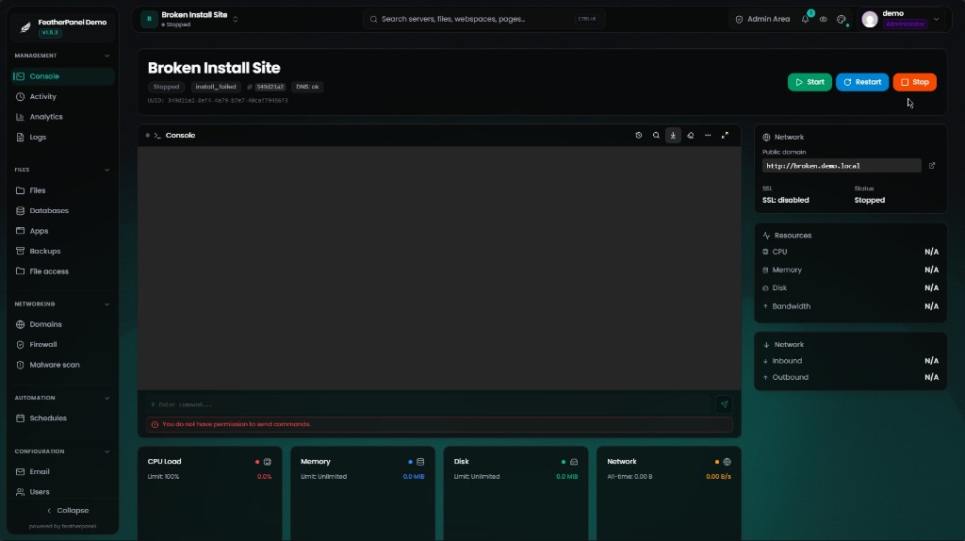Click the CPU Load chip icon

pos(267,462)
